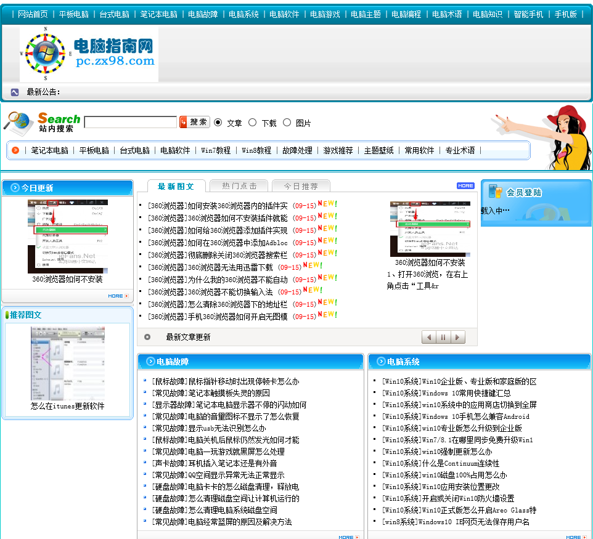Select the 图片 search radio button
593x539 pixels.
[287, 123]
